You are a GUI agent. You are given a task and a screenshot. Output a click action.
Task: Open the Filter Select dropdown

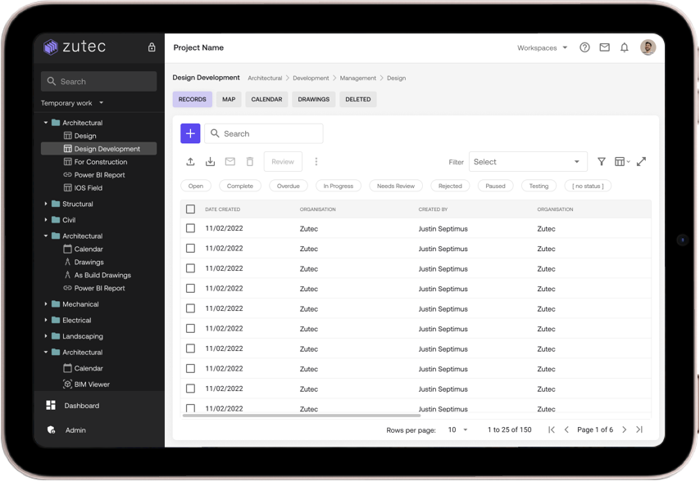coord(528,162)
